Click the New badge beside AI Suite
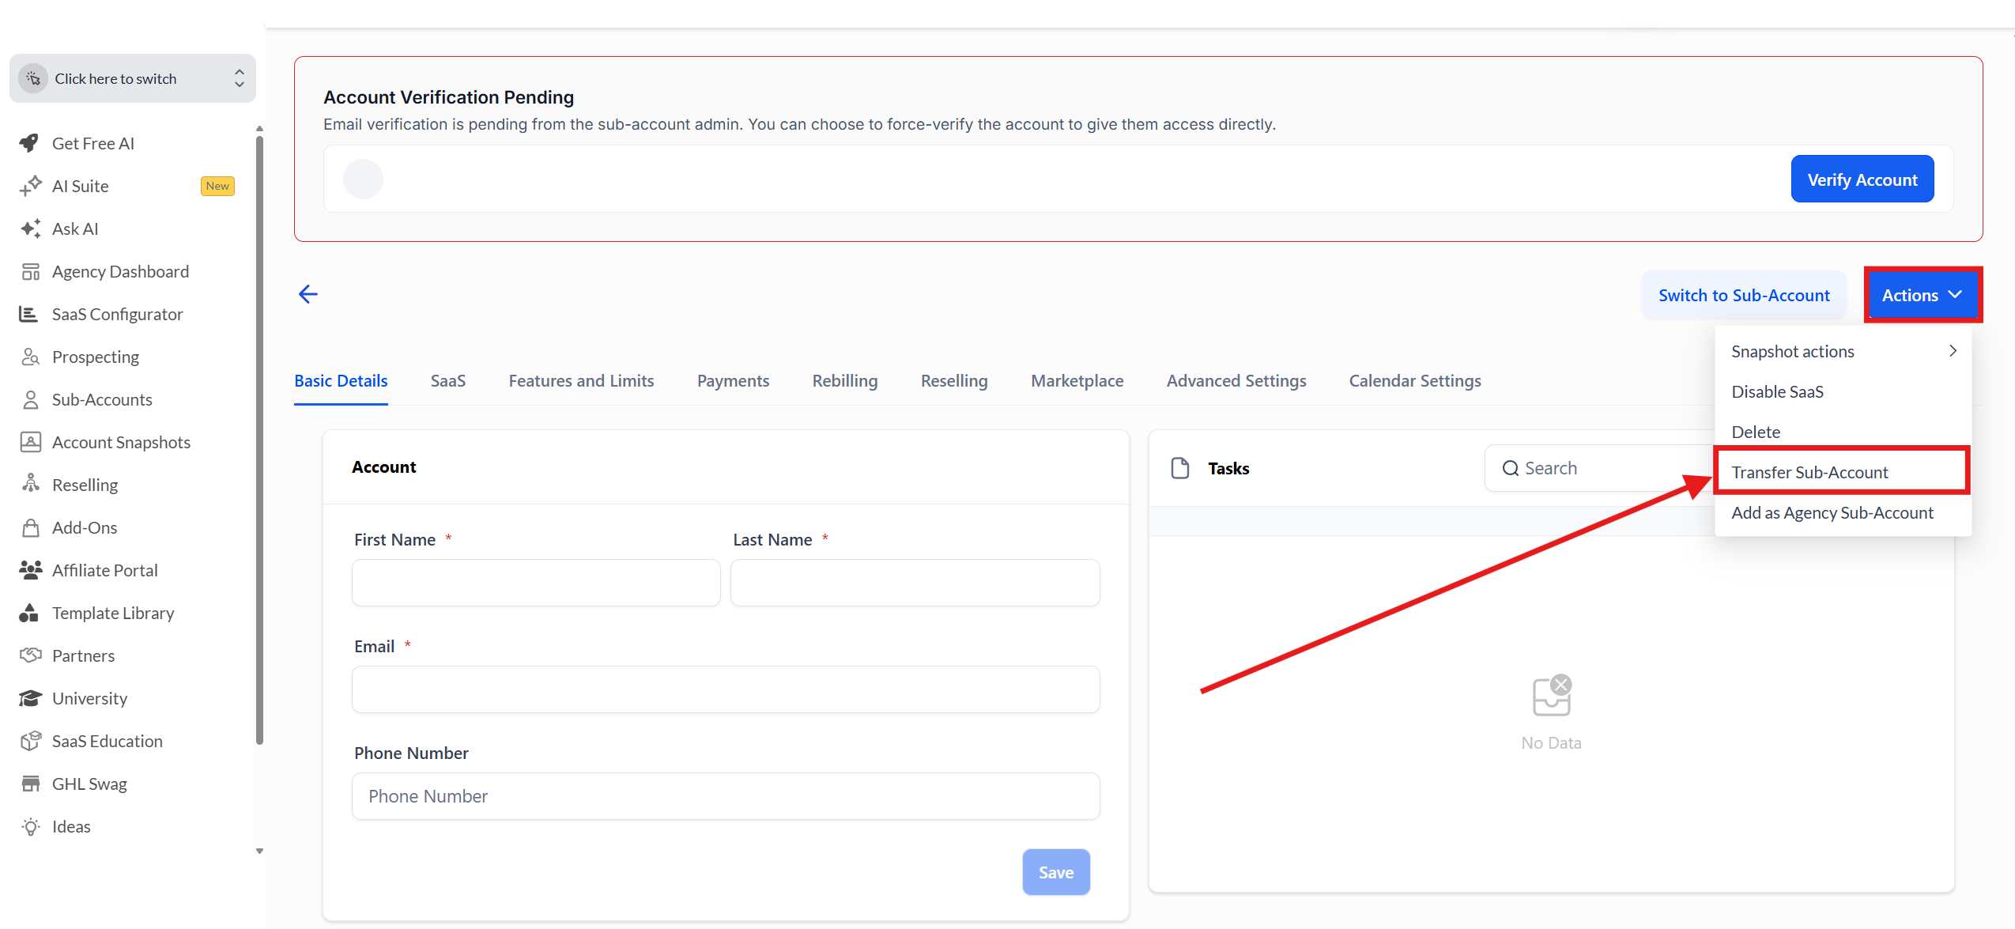Screen dimensions: 2015x929 (x=217, y=186)
